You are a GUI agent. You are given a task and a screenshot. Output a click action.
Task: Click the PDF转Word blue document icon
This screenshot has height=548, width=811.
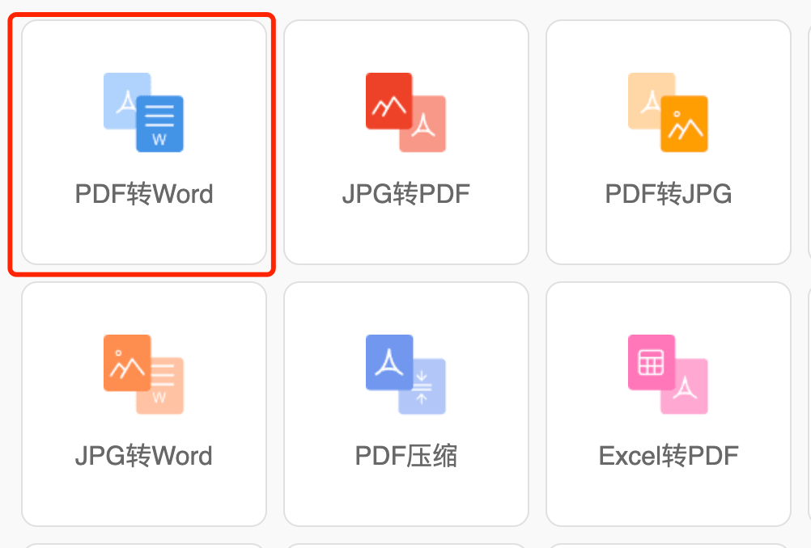pyautogui.click(x=143, y=112)
